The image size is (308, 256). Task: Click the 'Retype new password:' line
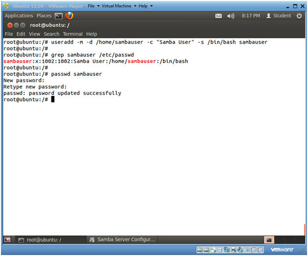pos(35,87)
